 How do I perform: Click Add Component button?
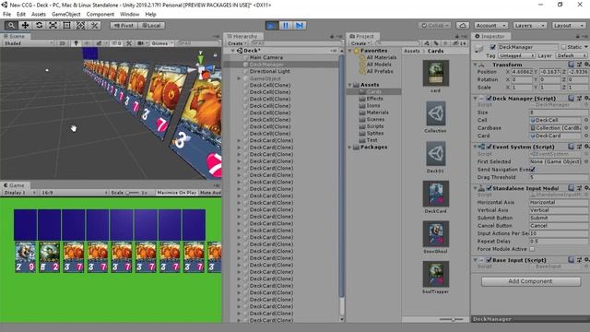point(531,281)
